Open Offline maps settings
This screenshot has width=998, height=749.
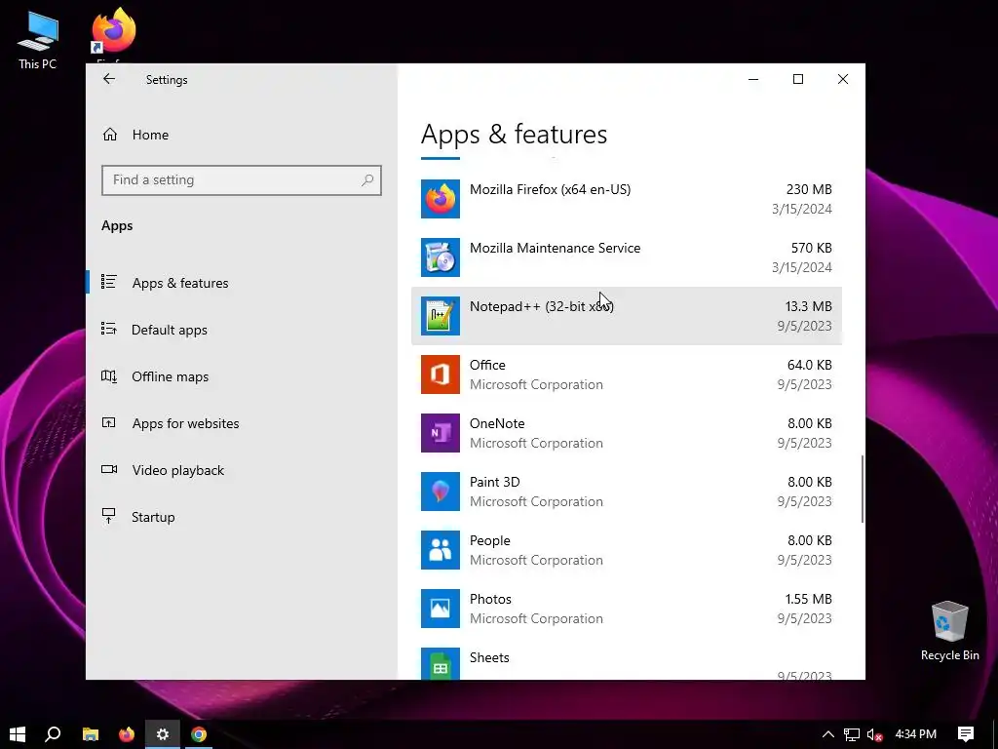tap(242, 376)
